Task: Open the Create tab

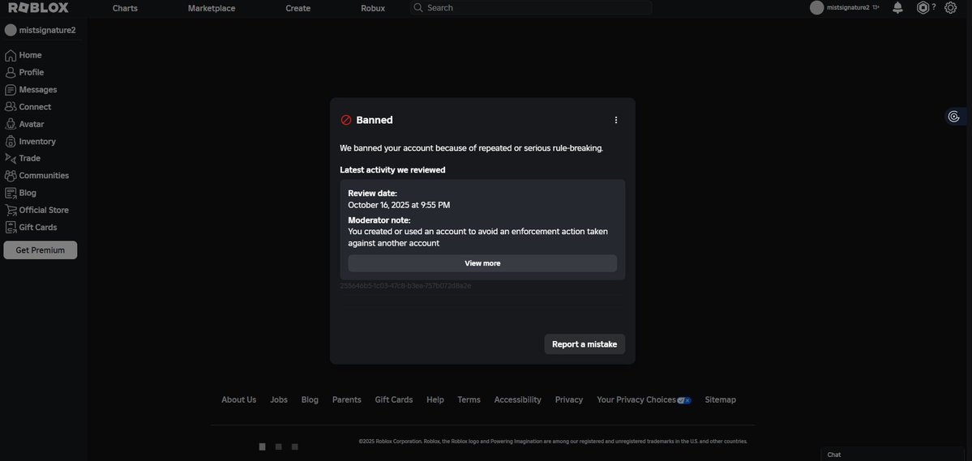Action: coord(298,8)
